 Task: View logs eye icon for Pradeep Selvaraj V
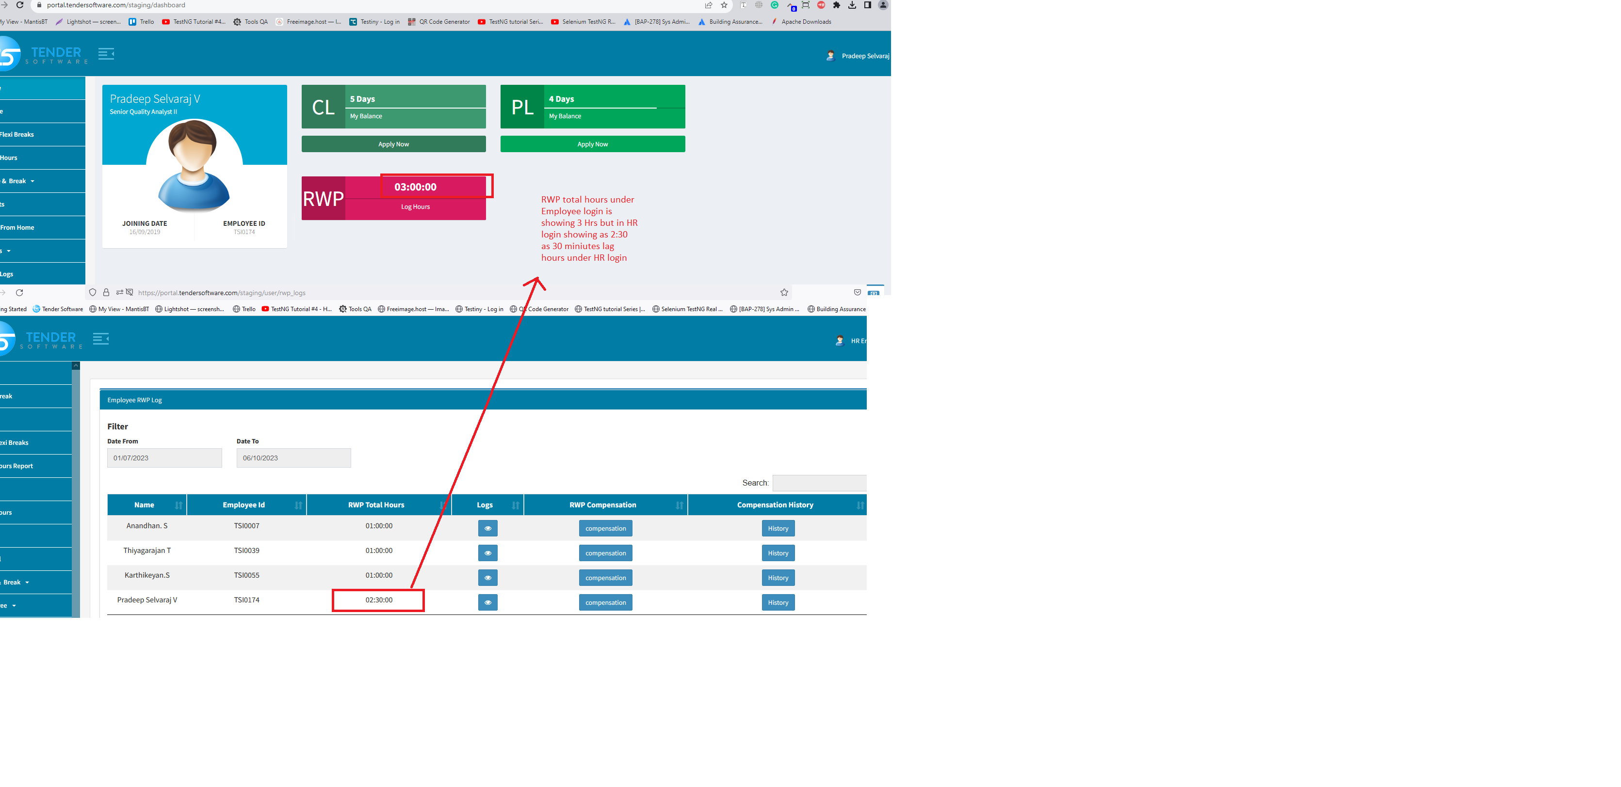click(487, 603)
